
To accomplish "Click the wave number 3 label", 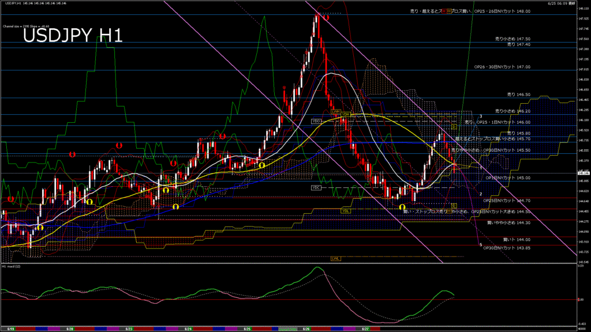I will (481, 116).
